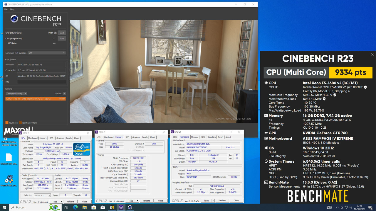
Task: Click the brown Identical System legend swatch
Action: tap(21, 123)
